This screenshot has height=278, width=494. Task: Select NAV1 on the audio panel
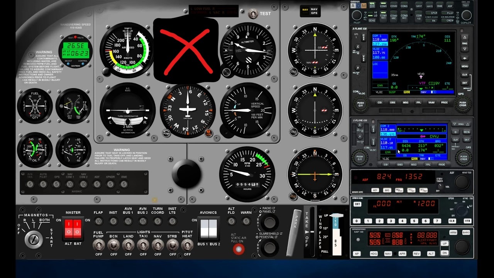point(419,6)
